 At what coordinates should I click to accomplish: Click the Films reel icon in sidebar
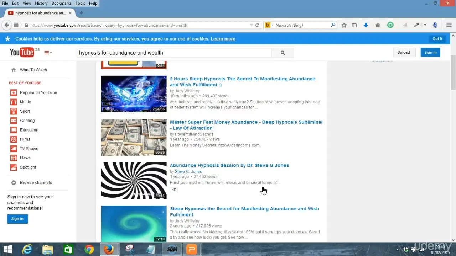tap(14, 139)
